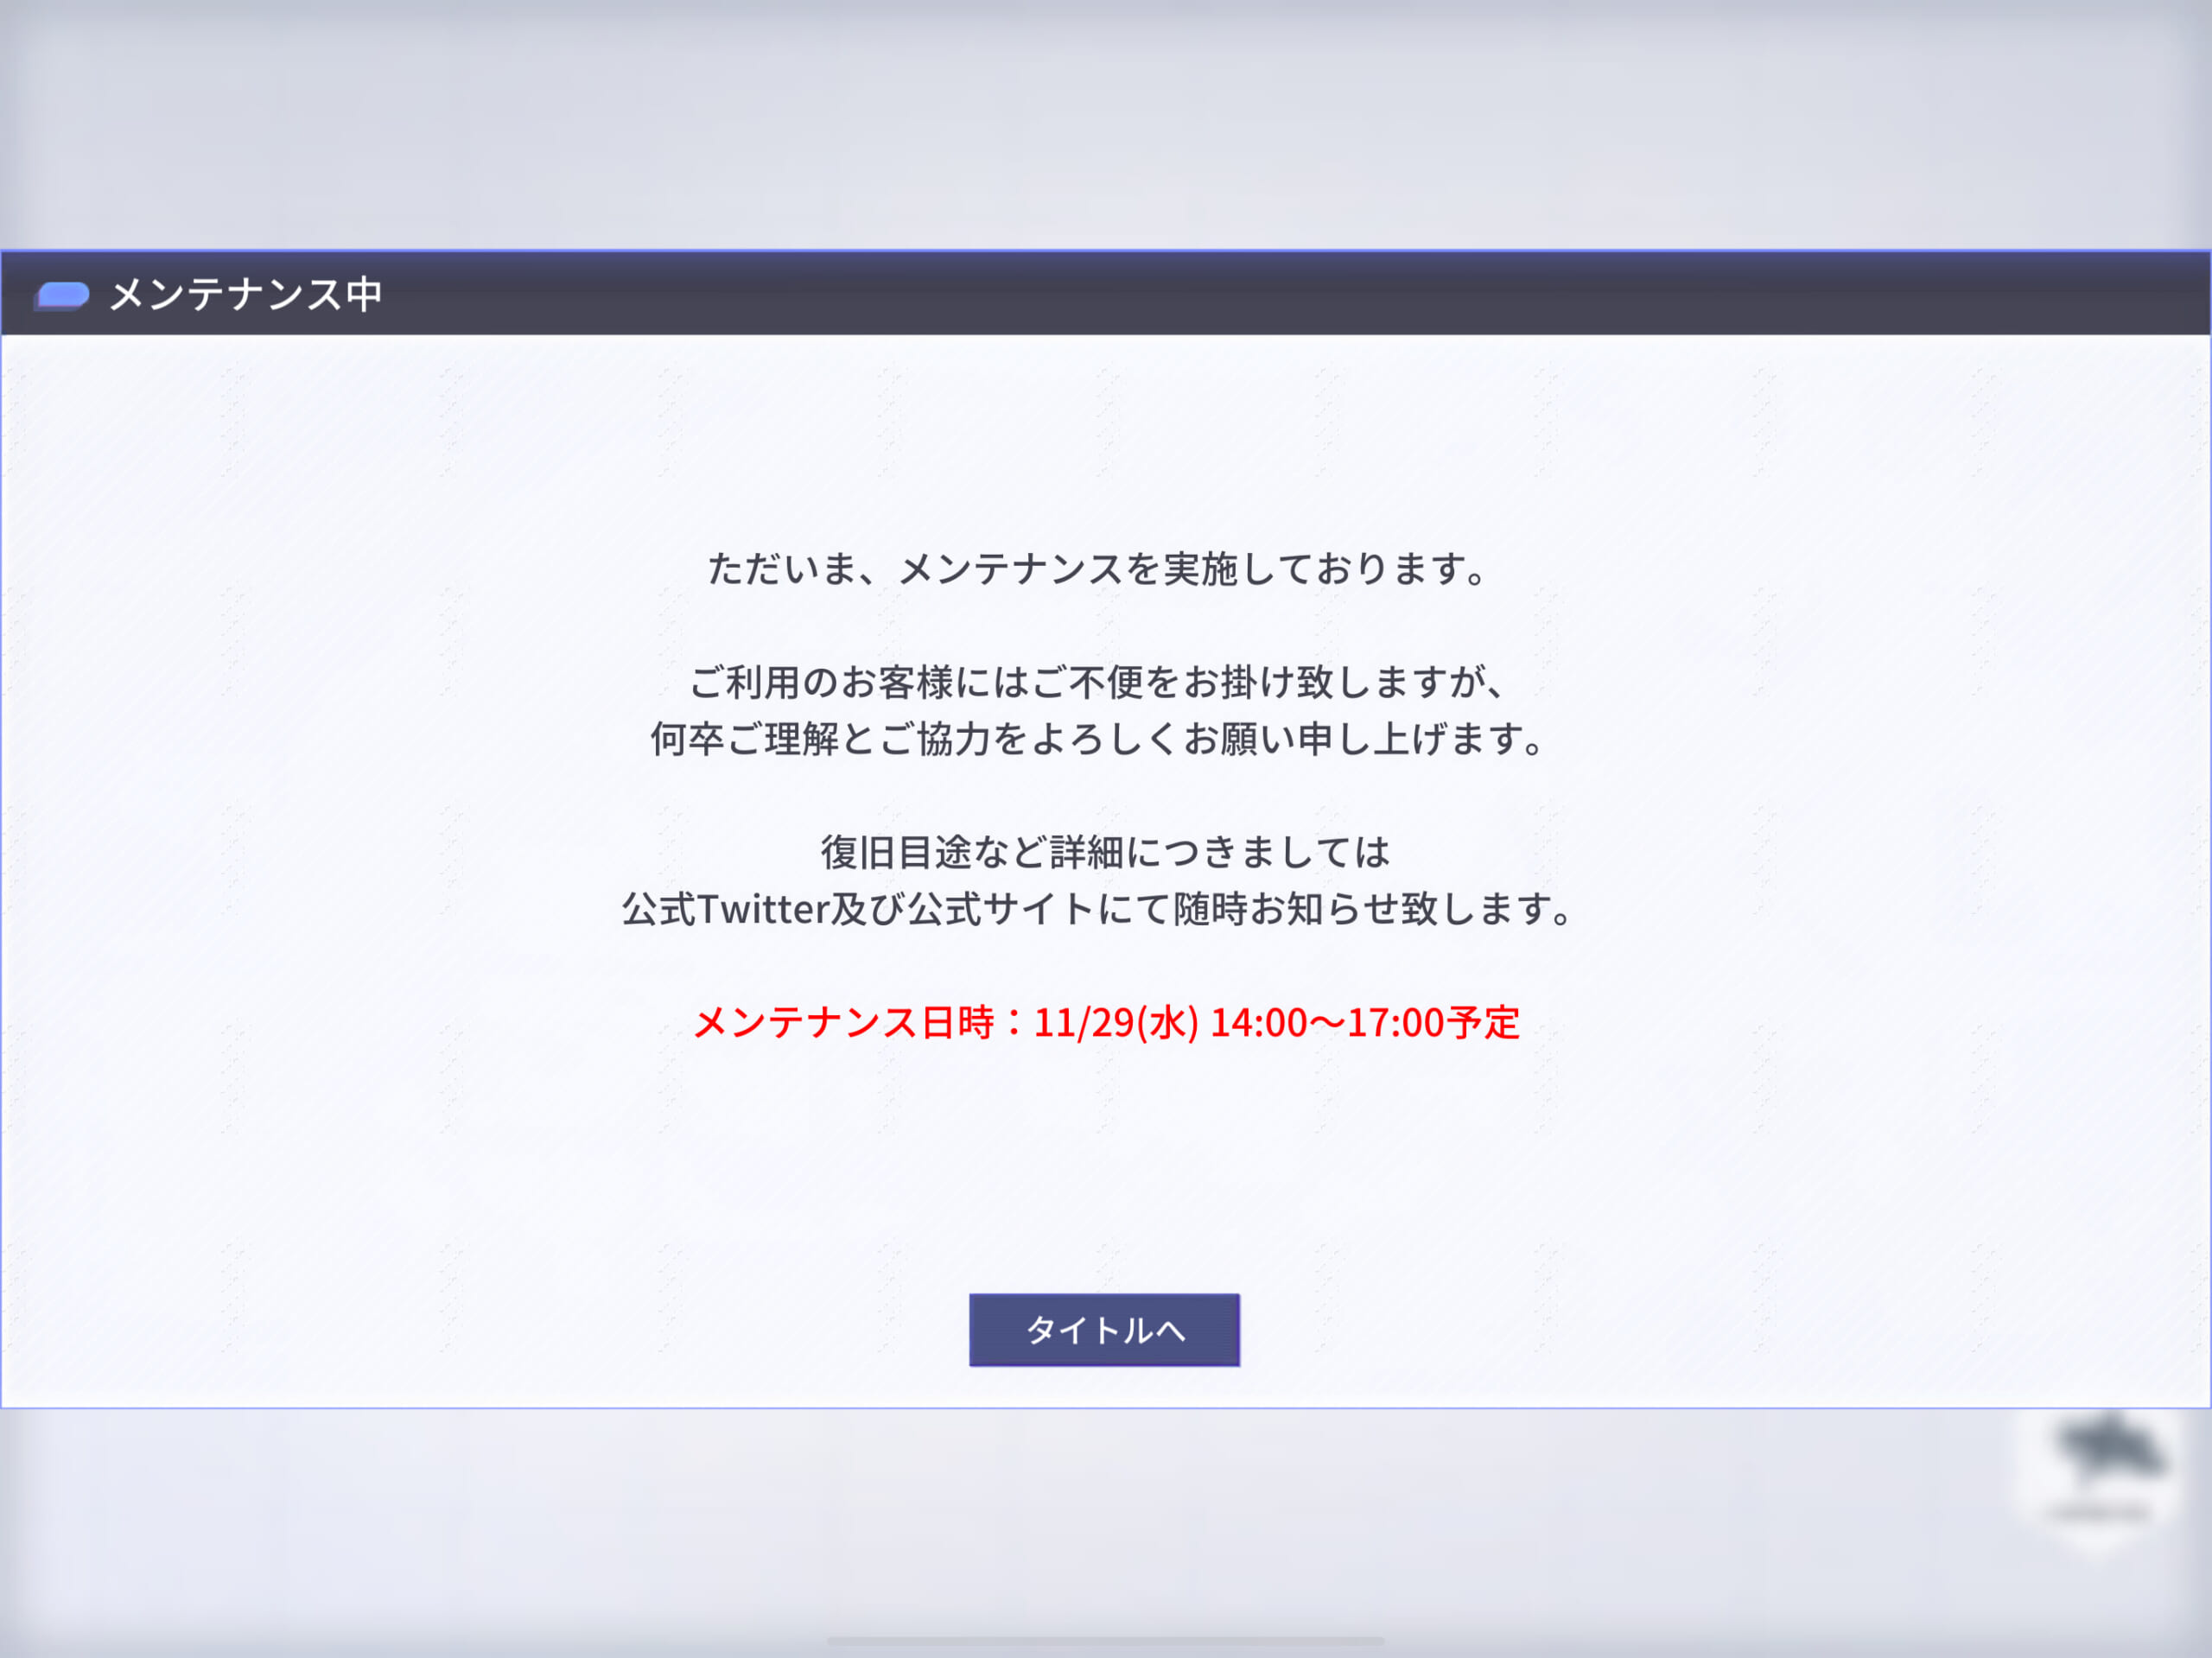Click the line ご利用のお客様にはご不便をお掛け致しますが、
Screen dimensions: 2212x1658
[1098, 682]
